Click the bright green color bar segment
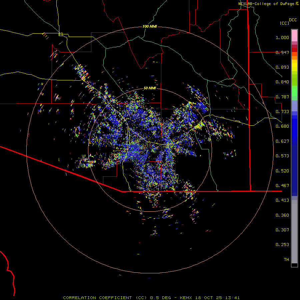This screenshot has height=300, width=300. pyautogui.click(x=294, y=91)
